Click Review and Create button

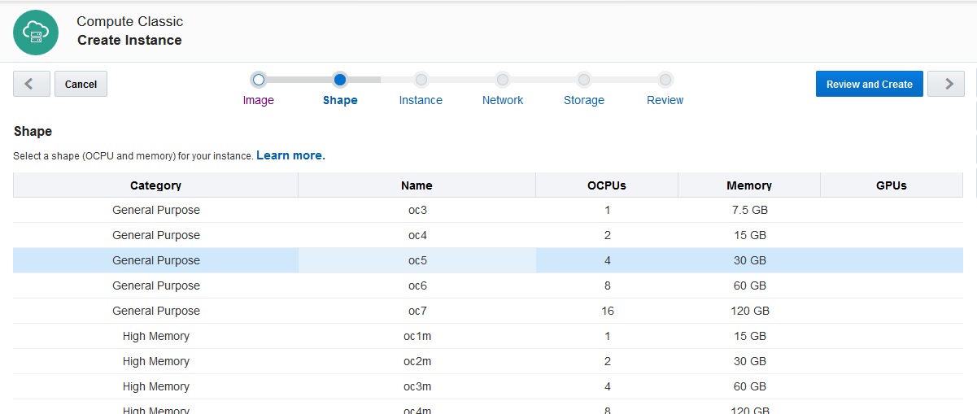(869, 84)
